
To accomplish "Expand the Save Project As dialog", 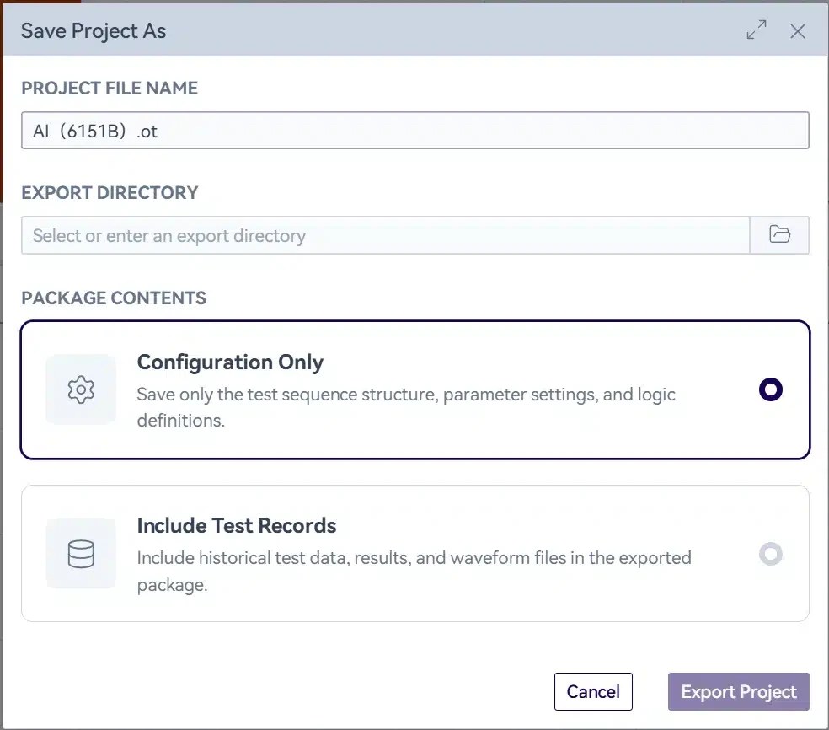I will (757, 30).
